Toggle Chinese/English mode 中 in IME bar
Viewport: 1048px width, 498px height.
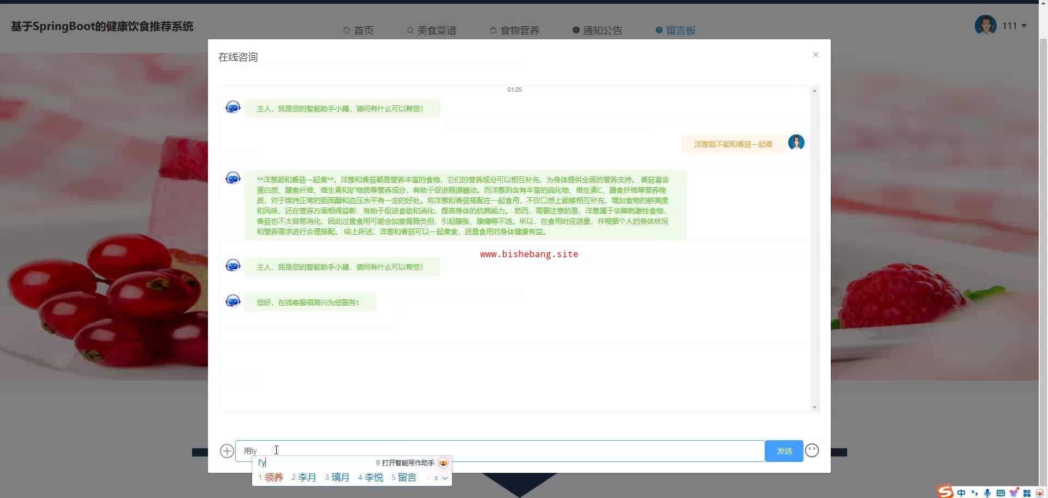point(961,493)
